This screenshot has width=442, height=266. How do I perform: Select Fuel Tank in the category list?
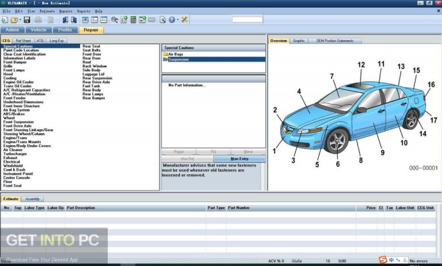pos(92,86)
